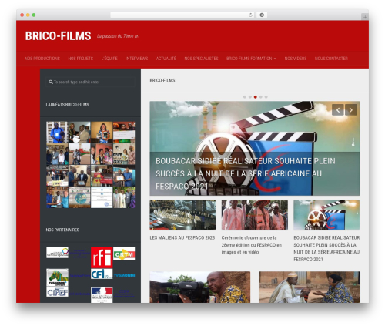Select the second slider pagination dot
This screenshot has height=326, width=385.
tap(250, 97)
